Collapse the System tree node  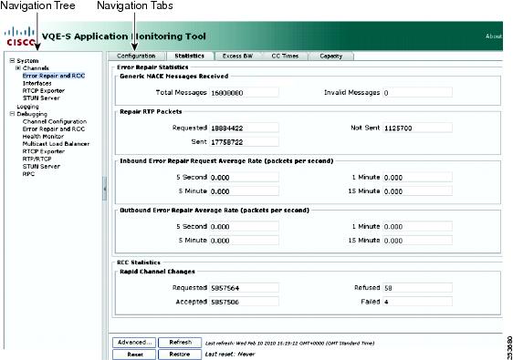[12, 61]
